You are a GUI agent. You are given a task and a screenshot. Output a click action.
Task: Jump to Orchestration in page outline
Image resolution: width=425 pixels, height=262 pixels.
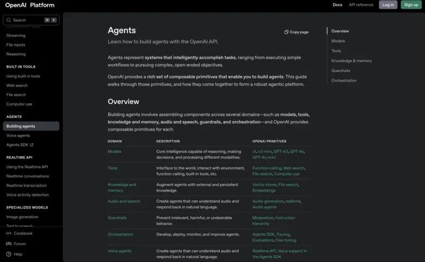coord(344,81)
